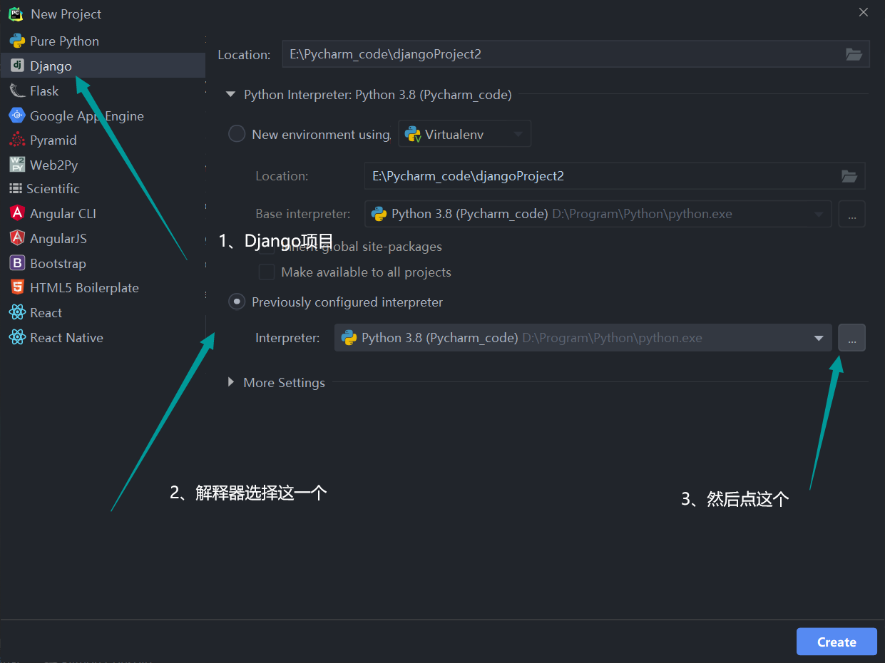Click the Pure Python project icon
Image resolution: width=885 pixels, height=663 pixels.
(x=17, y=41)
